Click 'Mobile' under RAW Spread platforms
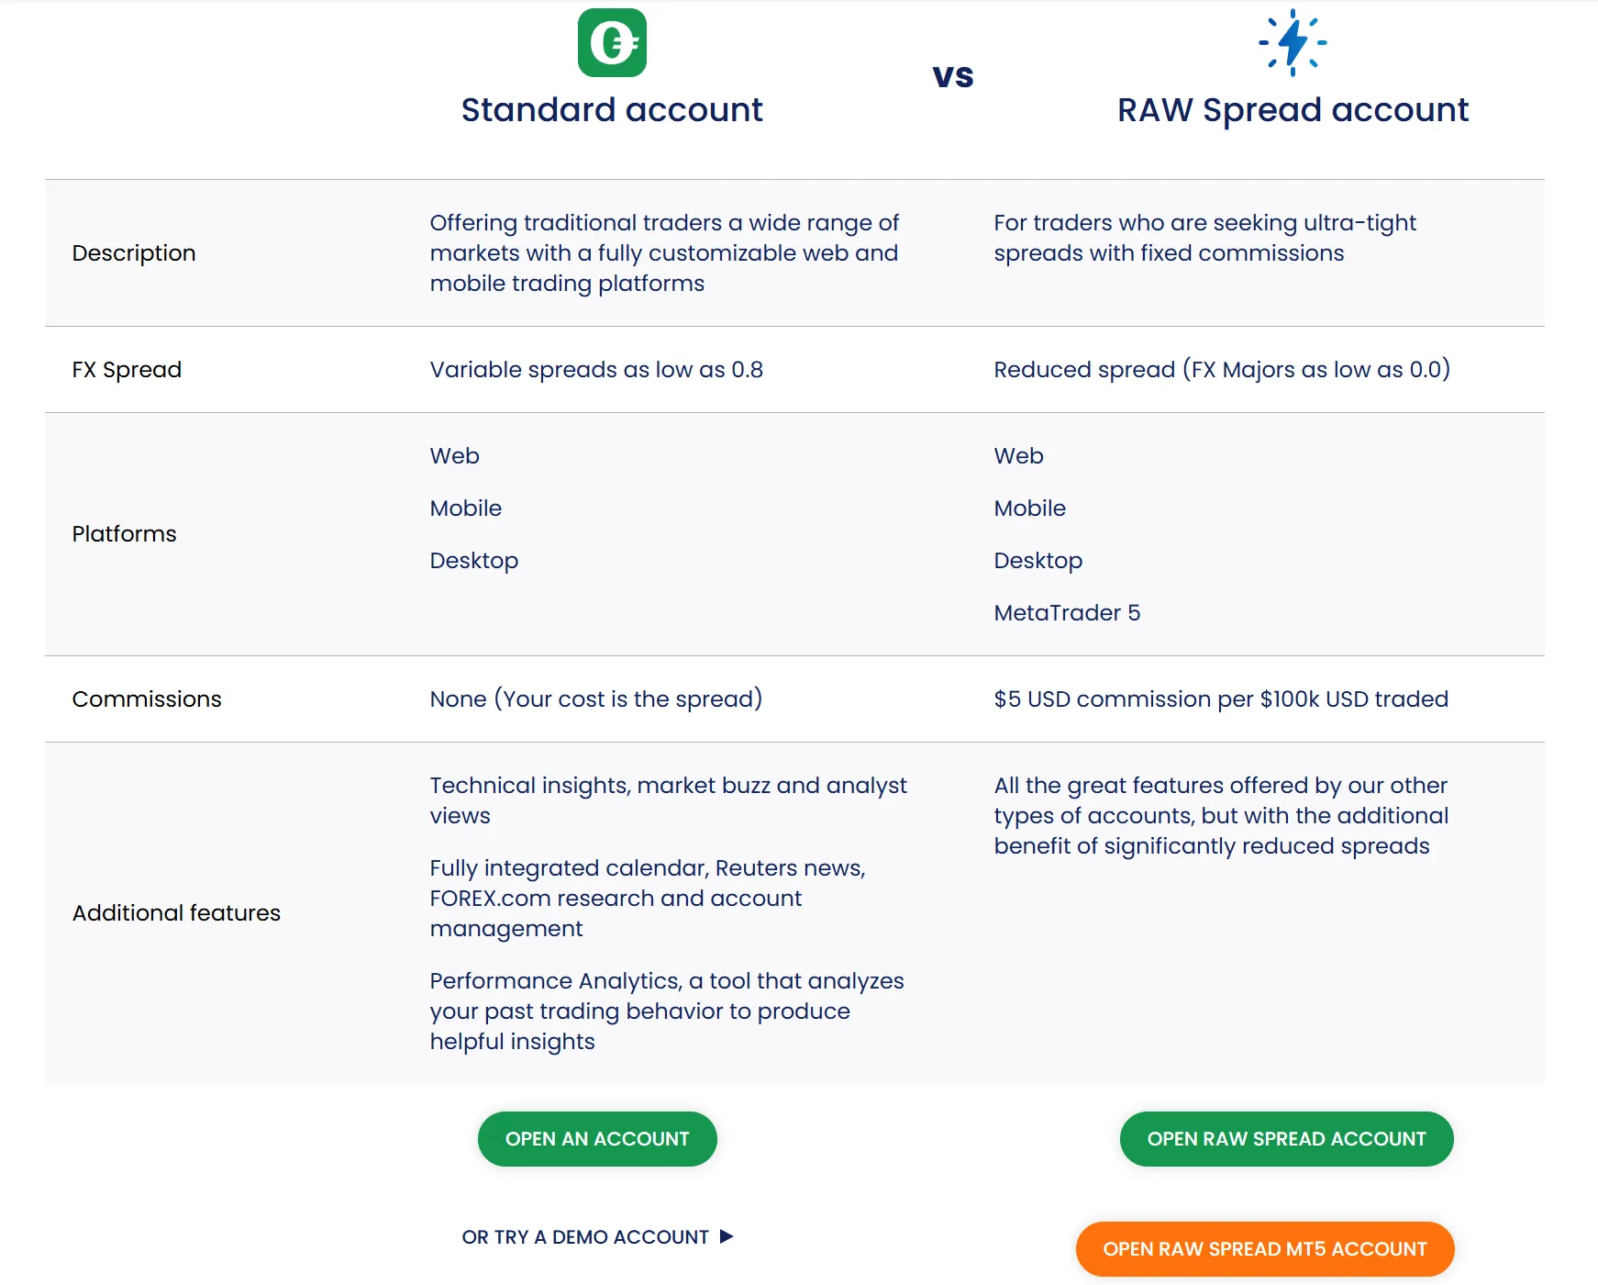 click(x=1030, y=508)
